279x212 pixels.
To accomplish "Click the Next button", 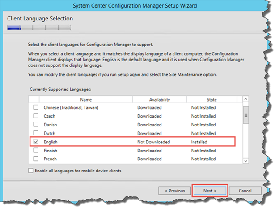I will (210, 191).
